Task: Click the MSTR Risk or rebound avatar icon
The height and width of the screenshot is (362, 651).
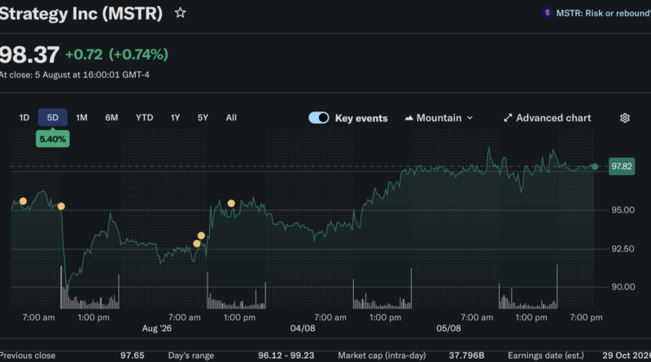Action: click(x=547, y=13)
